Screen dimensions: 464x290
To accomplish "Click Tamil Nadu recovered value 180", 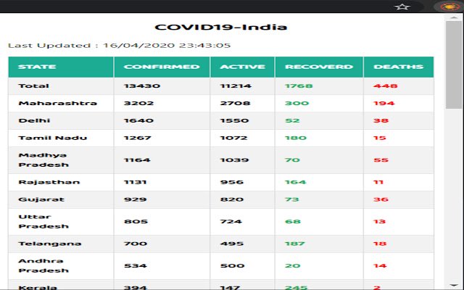I will (296, 138).
